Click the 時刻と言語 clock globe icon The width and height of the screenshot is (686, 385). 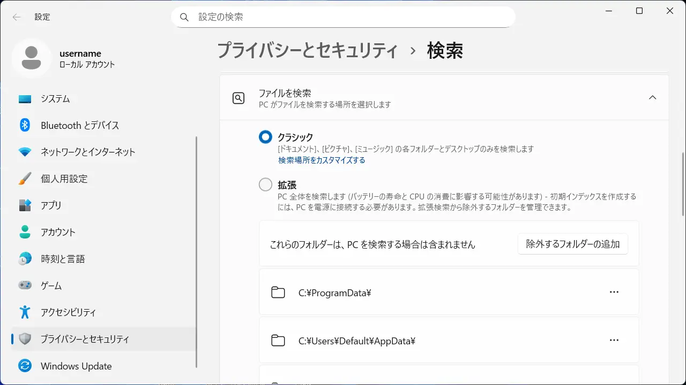(25, 259)
